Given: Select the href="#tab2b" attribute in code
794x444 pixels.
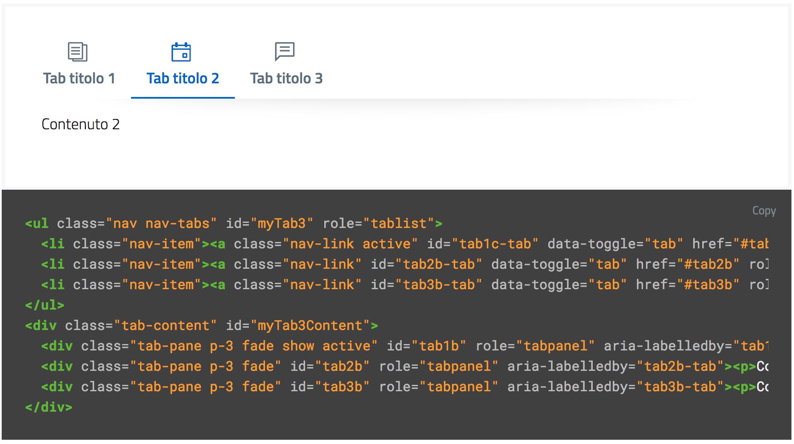Looking at the screenshot, I should 688,264.
